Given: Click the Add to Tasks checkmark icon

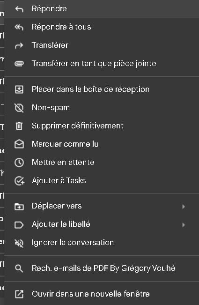Looking at the screenshot, I should (19, 181).
